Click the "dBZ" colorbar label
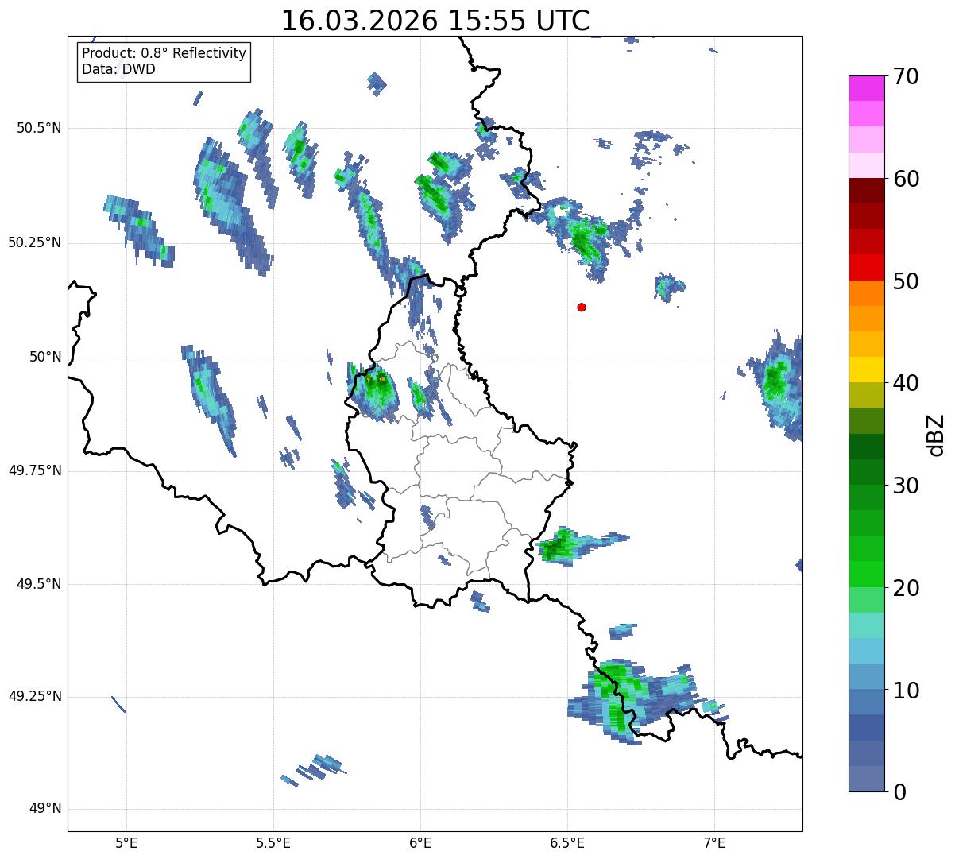The width and height of the screenshot is (955, 859). pos(936,434)
